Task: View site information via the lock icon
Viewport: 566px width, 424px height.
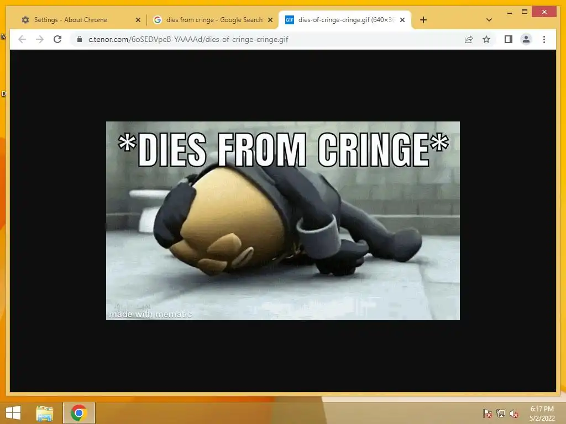Action: [x=80, y=39]
